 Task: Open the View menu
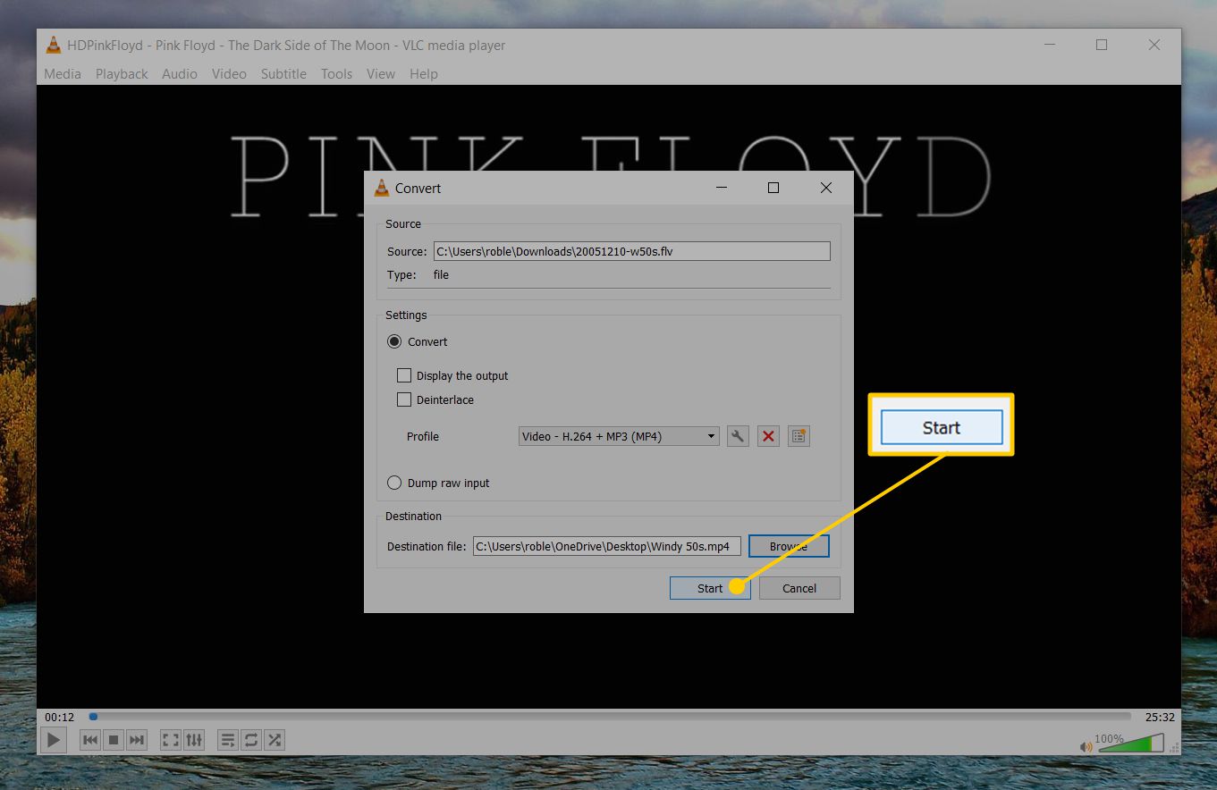click(x=381, y=73)
